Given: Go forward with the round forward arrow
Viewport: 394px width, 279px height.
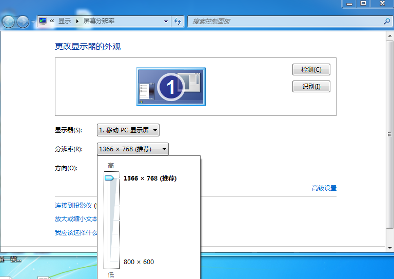Looking at the screenshot, I should pos(23,22).
